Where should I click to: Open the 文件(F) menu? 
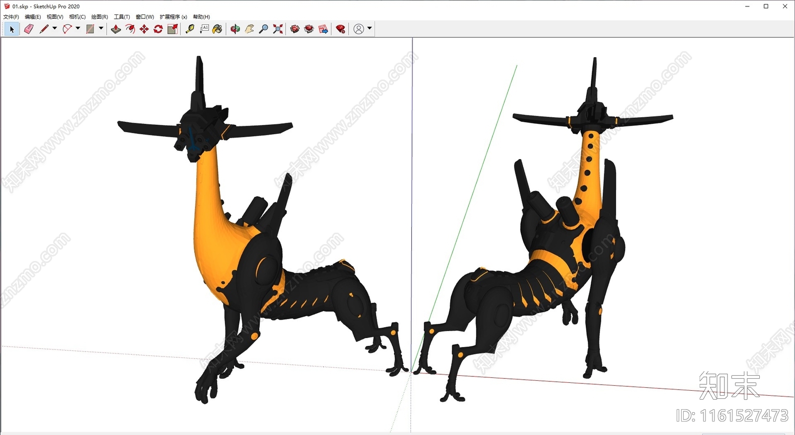point(11,17)
